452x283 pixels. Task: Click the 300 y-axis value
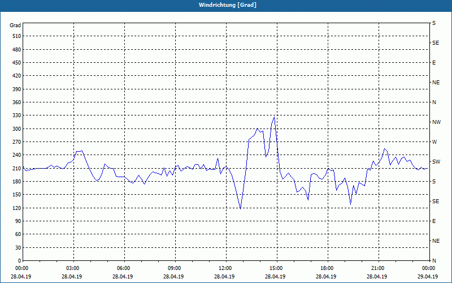click(17, 129)
